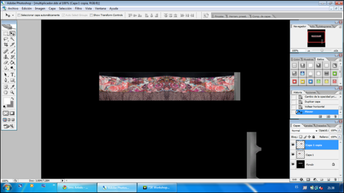The image size is (344, 193).
Task: Expand the Relleno fill arrow
Action: [x=339, y=137]
